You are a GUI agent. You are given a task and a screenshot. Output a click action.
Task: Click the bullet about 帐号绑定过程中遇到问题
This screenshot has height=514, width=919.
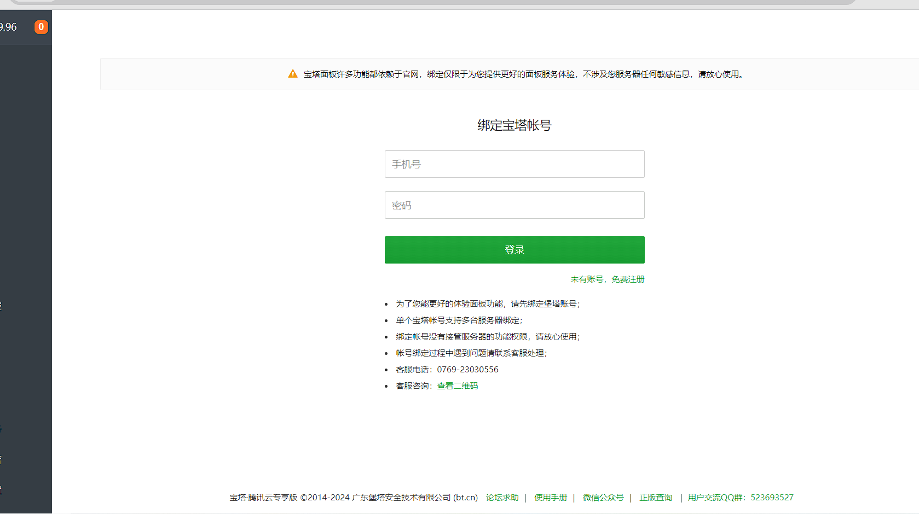pos(471,353)
